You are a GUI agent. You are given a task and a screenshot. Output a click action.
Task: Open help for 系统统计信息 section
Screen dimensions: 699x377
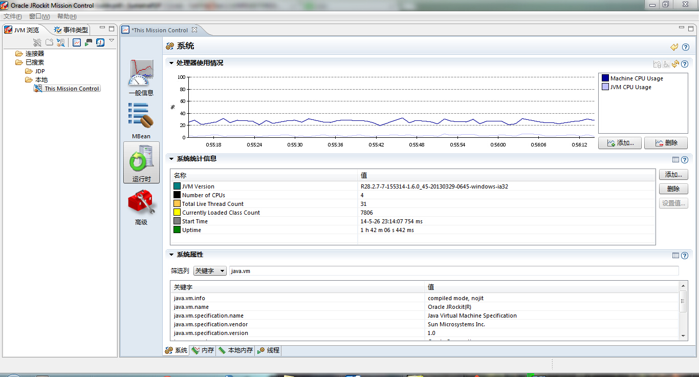(x=685, y=160)
